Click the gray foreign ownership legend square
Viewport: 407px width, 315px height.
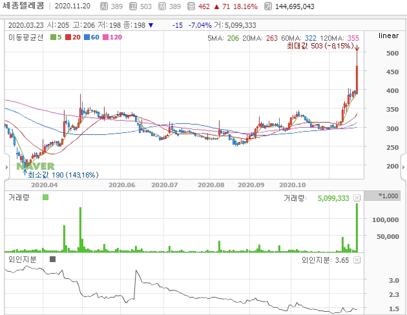[x=52, y=259]
